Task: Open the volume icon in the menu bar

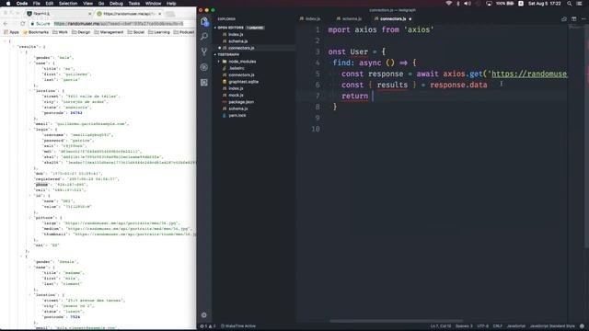Action: click(x=468, y=4)
